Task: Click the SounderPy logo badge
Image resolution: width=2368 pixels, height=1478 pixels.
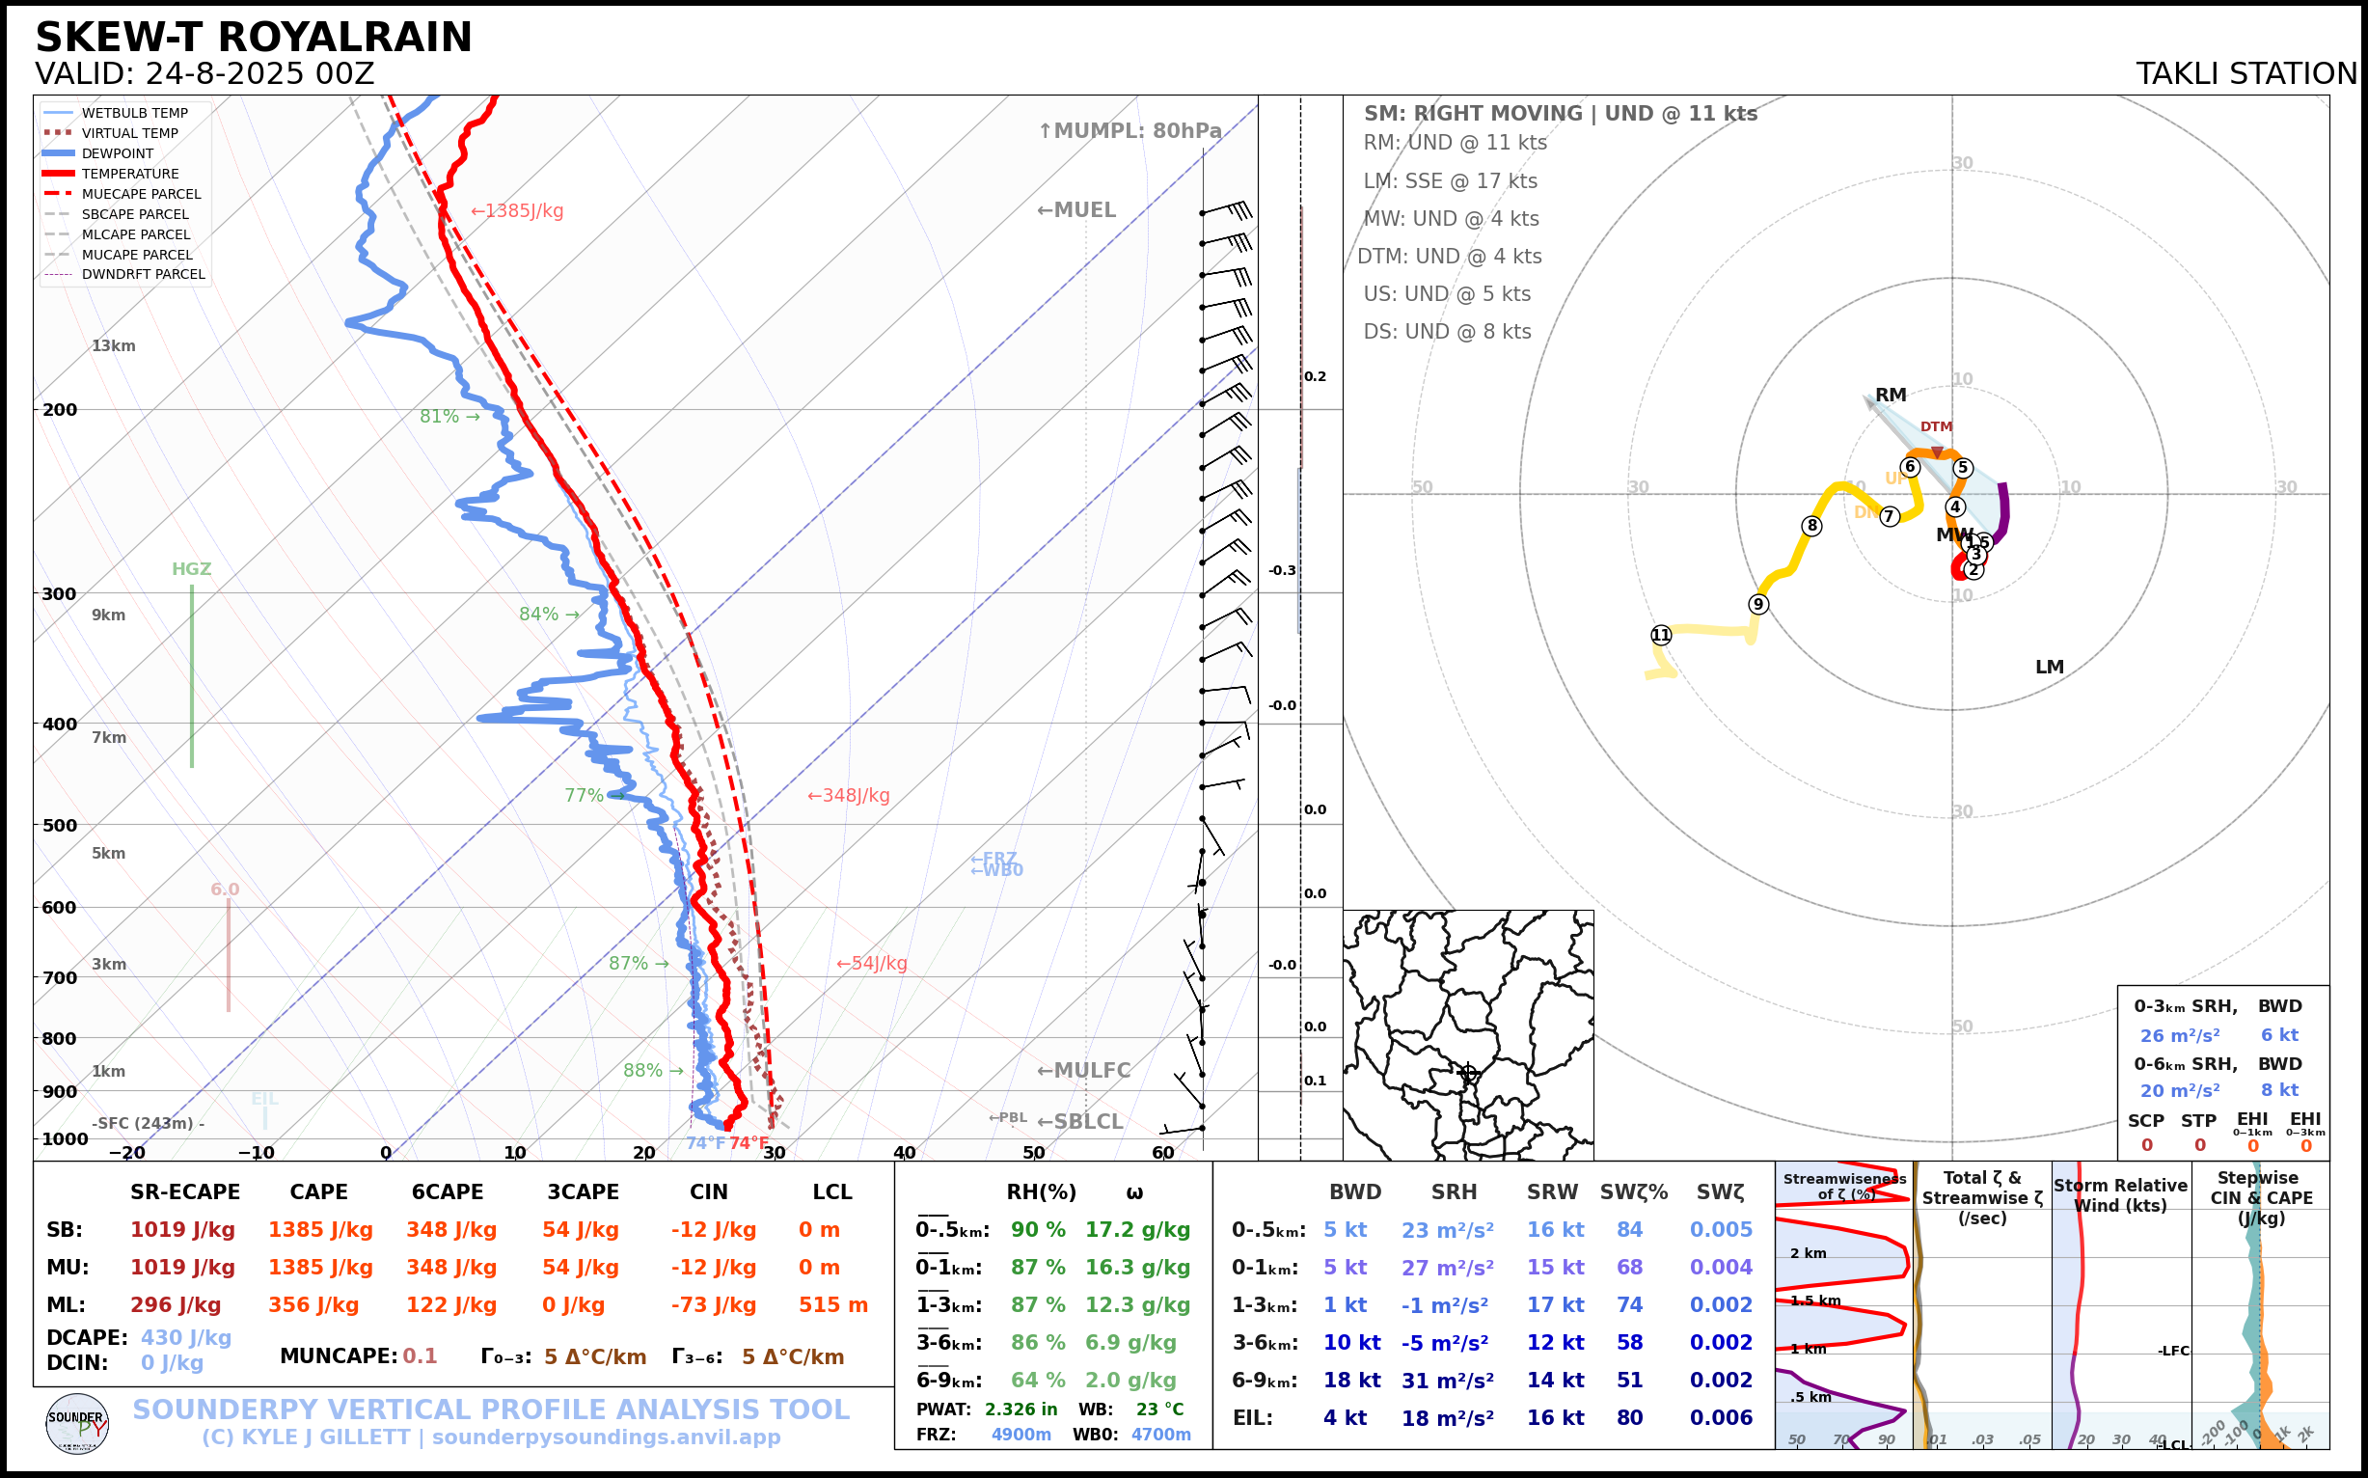Action: point(77,1423)
